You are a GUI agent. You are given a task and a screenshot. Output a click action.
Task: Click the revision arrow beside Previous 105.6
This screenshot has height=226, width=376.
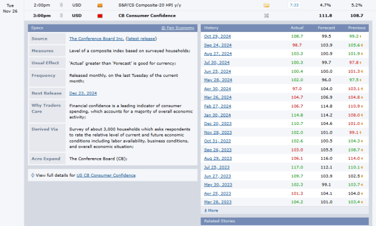click(362, 45)
